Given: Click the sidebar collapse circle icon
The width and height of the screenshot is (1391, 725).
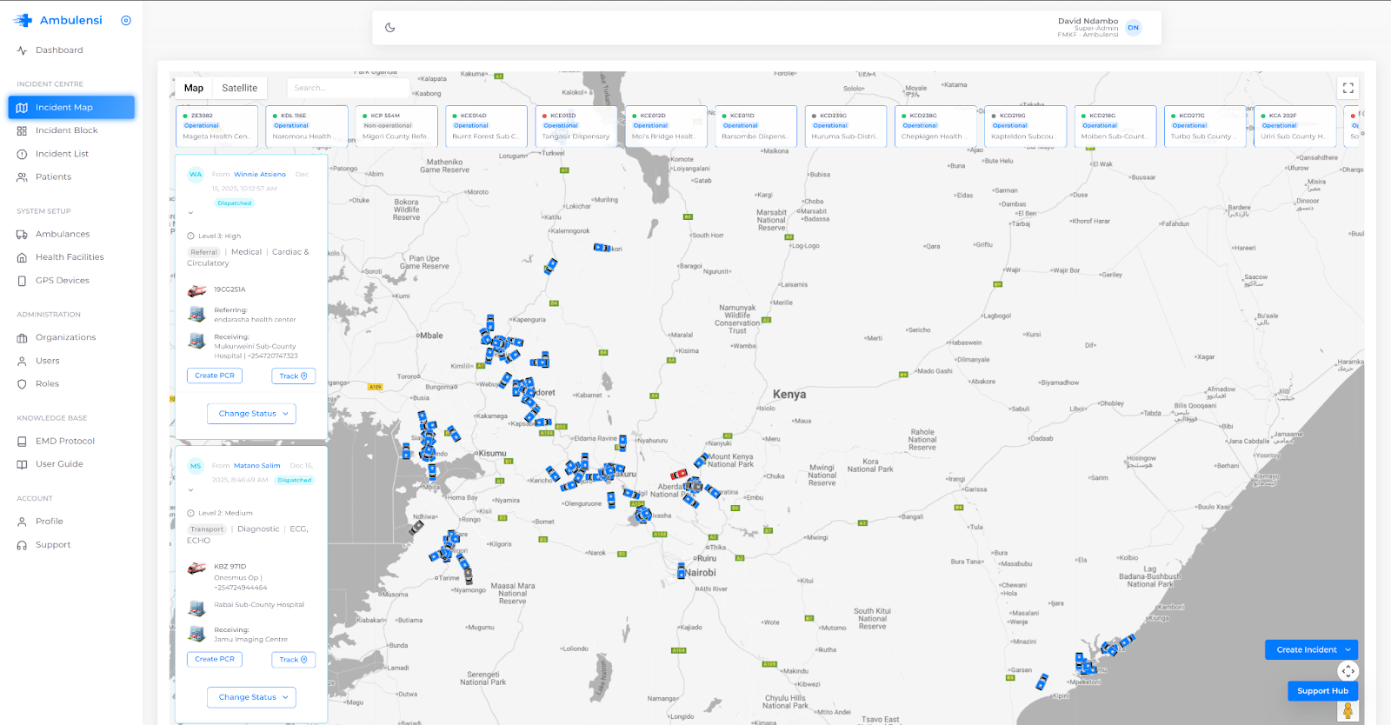Looking at the screenshot, I should 126,21.
